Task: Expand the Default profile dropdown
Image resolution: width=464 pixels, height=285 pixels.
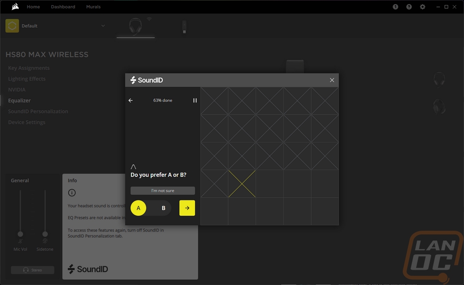Action: pyautogui.click(x=103, y=26)
